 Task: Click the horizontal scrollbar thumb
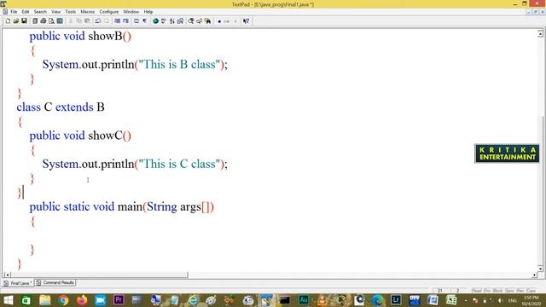pos(99,275)
